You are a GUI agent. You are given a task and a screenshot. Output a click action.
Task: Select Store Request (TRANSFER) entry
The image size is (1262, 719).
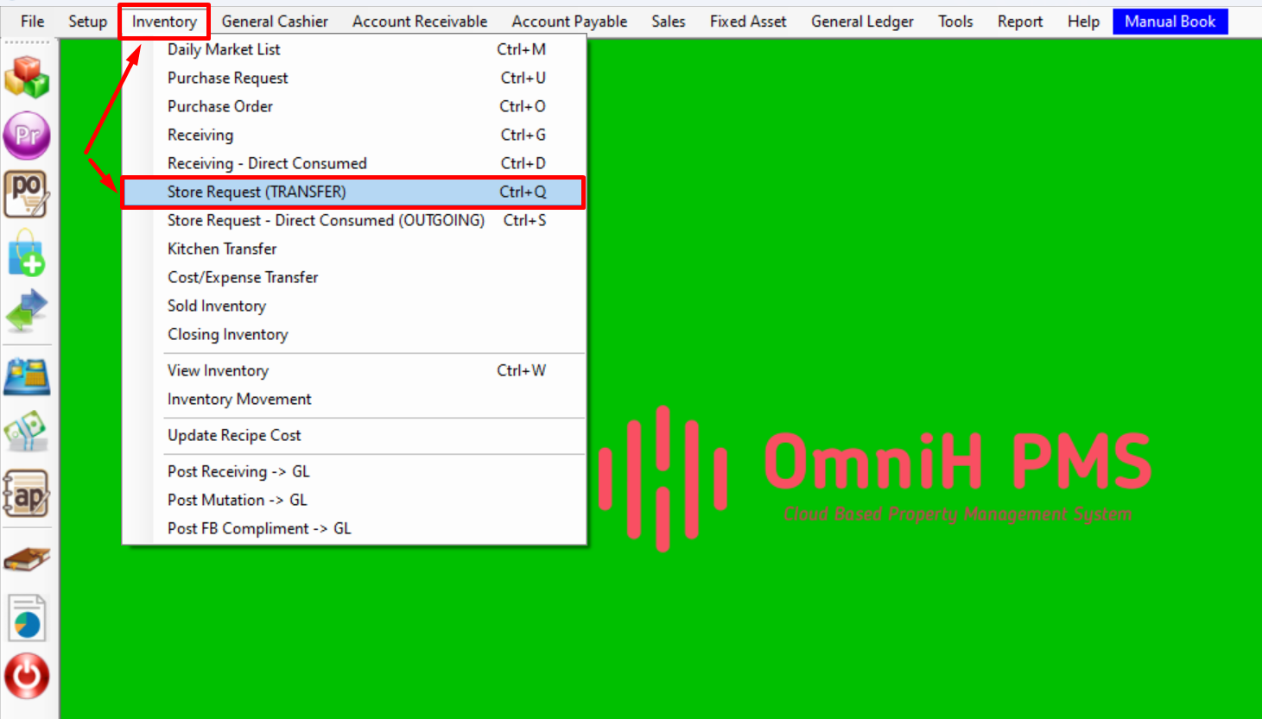pyautogui.click(x=354, y=192)
